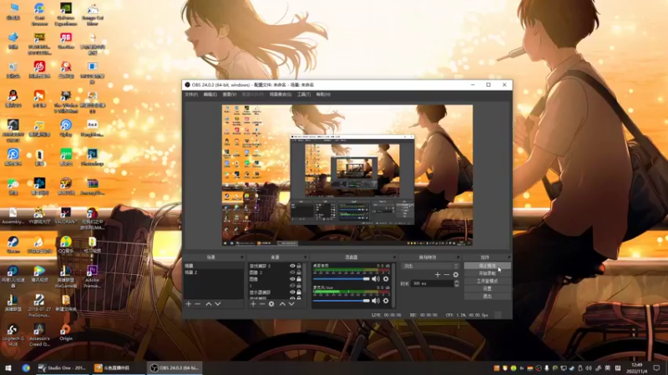
Task: Toggle visibility of 游戏捕获 2 source
Action: [x=292, y=266]
